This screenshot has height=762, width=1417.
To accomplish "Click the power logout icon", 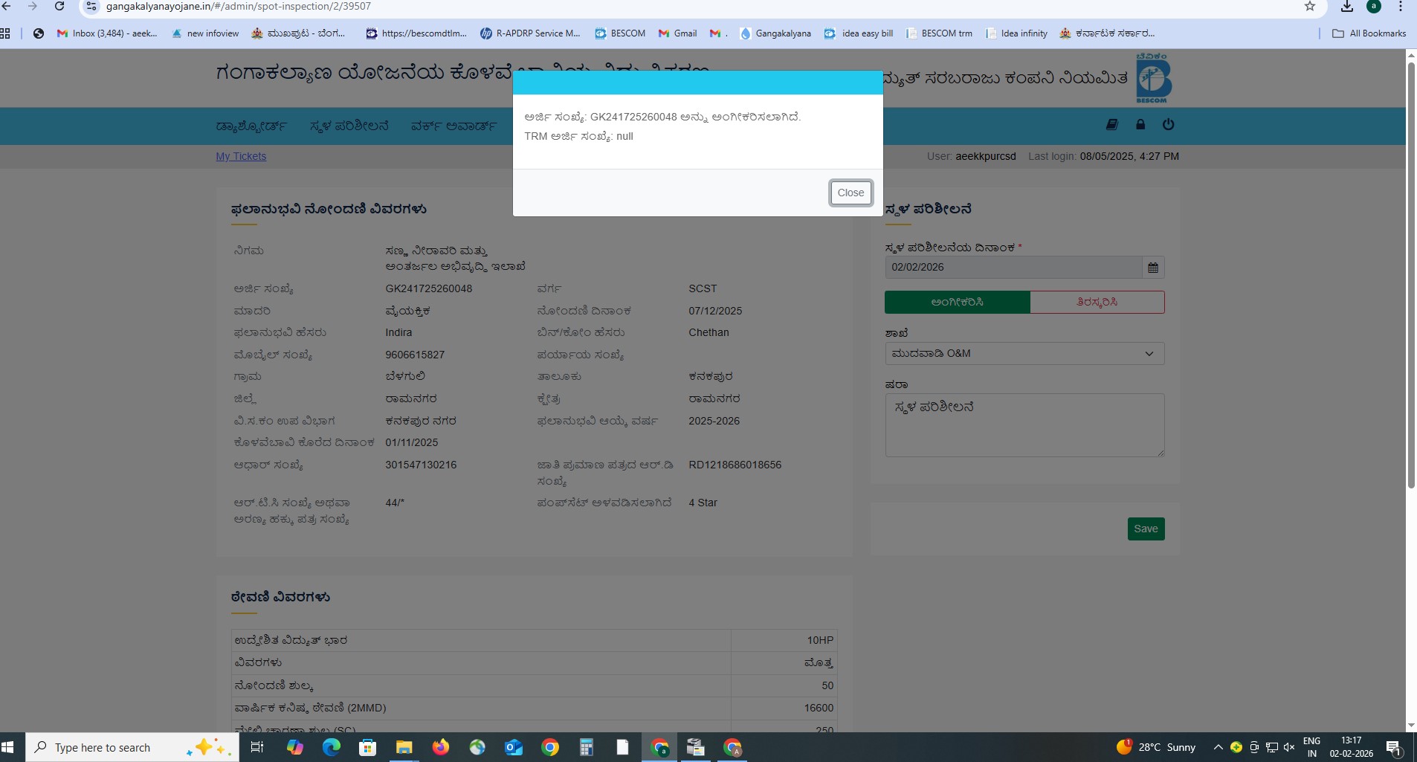I will click(x=1169, y=125).
